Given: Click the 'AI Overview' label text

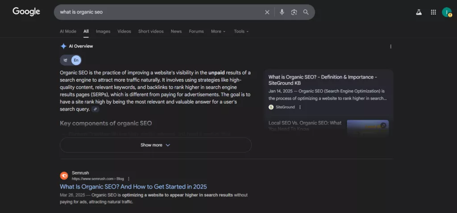Looking at the screenshot, I should (x=81, y=46).
